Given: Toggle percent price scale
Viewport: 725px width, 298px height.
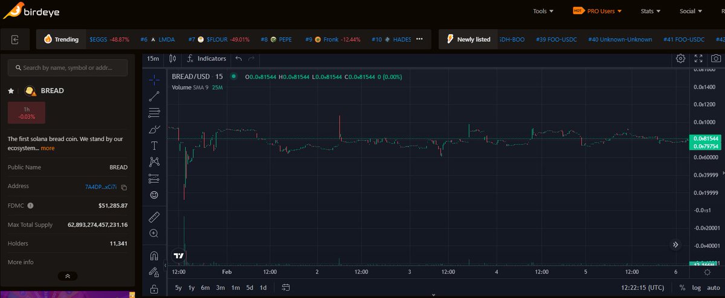Looking at the screenshot, I should click(x=682, y=288).
